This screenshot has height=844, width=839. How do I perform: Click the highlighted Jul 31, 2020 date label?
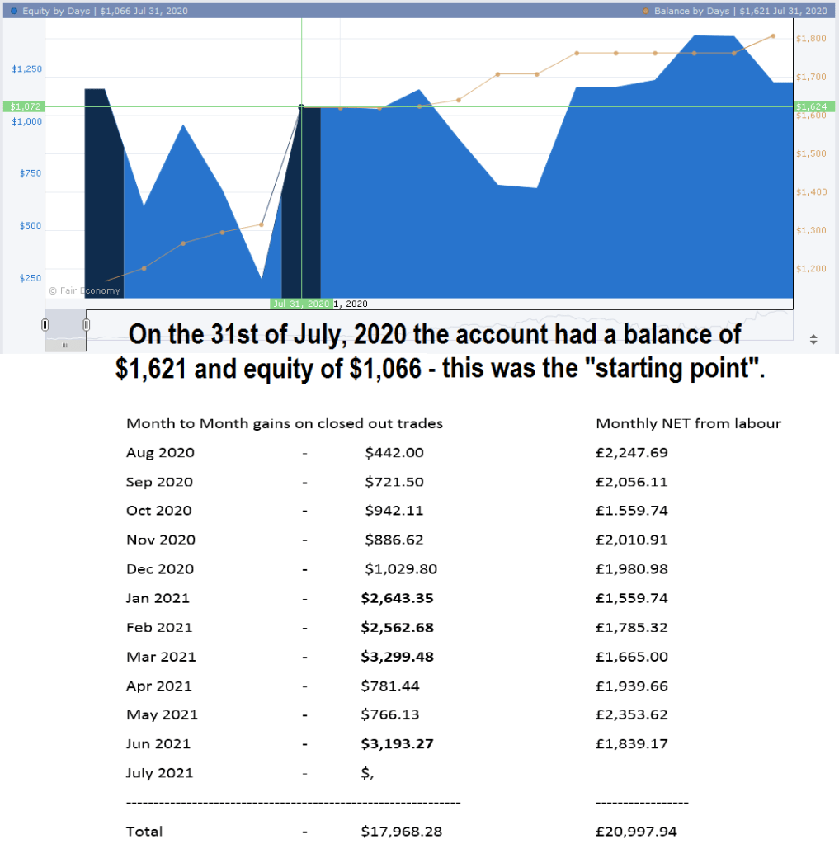click(x=302, y=304)
